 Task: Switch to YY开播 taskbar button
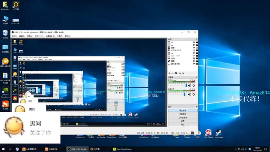[100, 149]
